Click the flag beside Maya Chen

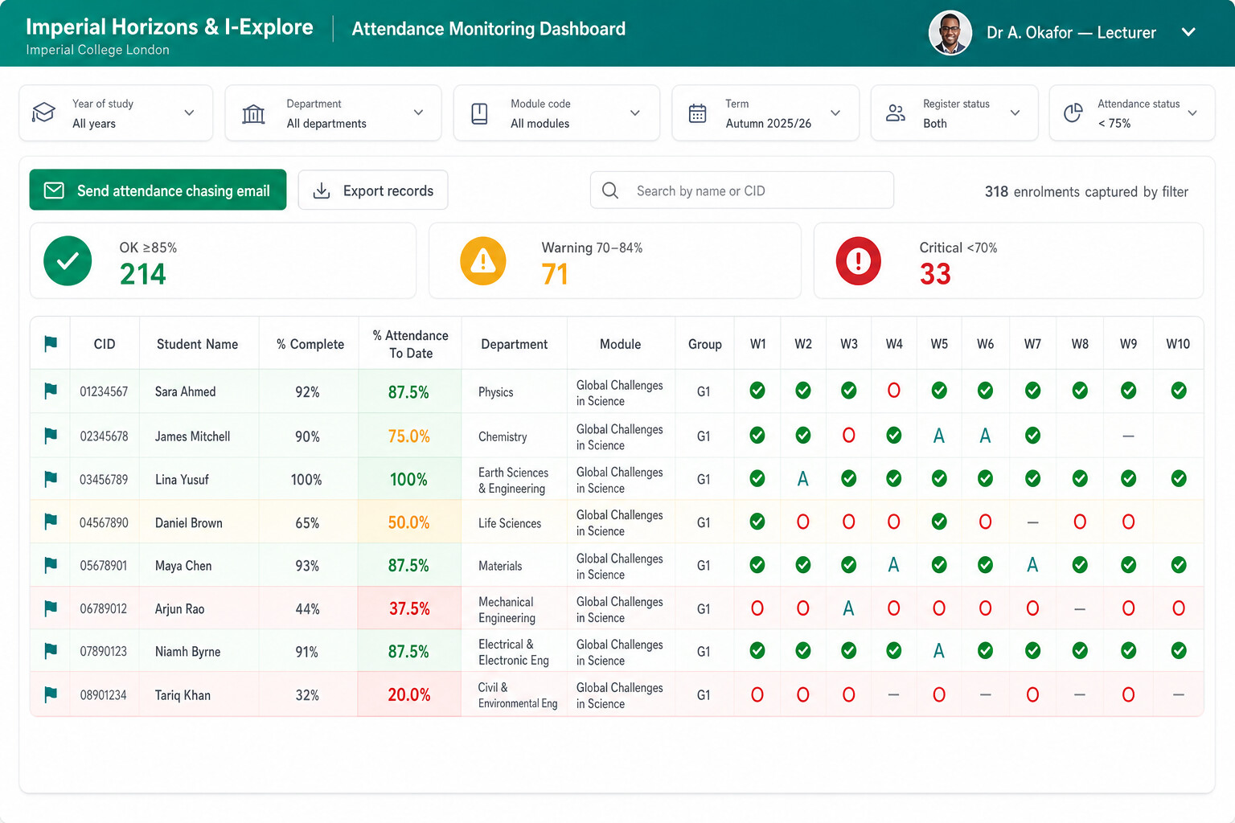51,565
